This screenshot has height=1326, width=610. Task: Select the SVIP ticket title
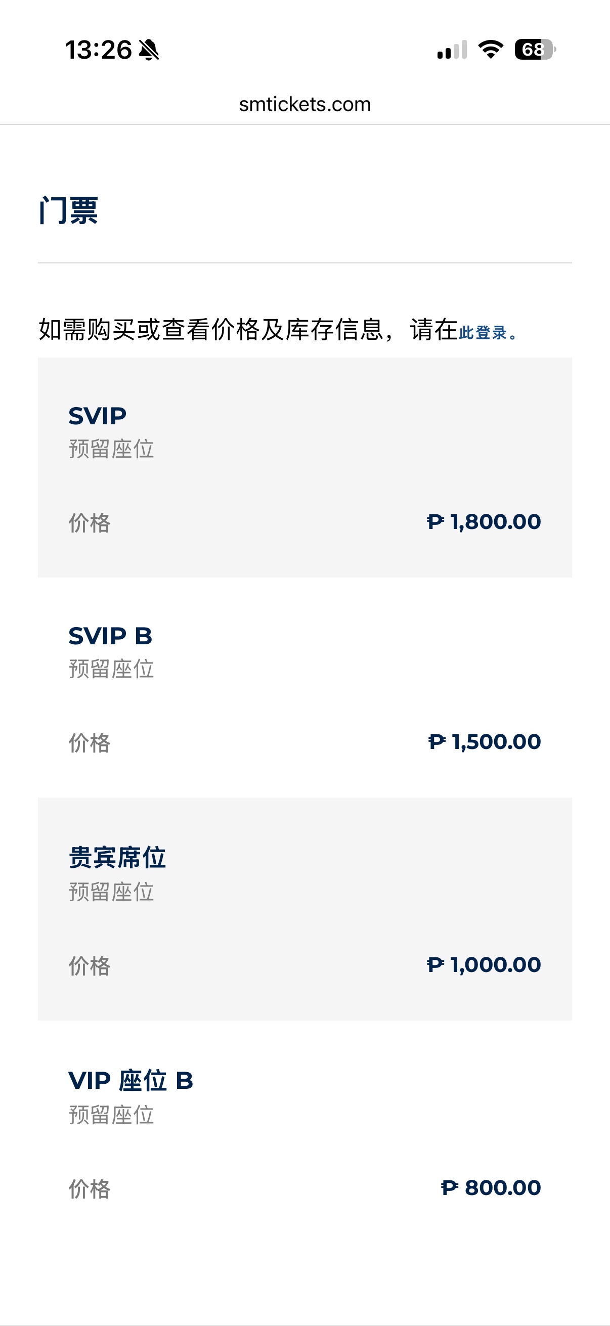coord(97,416)
